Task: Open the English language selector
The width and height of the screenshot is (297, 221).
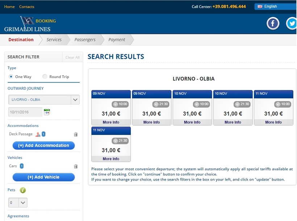Action: click(275, 7)
